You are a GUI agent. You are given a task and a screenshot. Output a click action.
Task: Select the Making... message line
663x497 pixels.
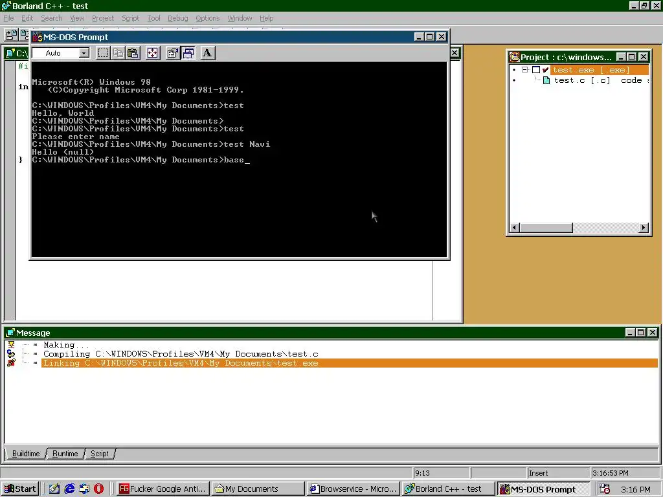[x=67, y=345]
